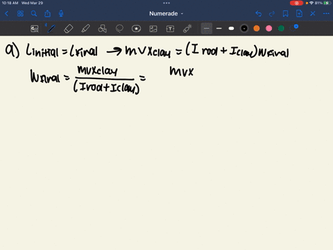Pick the pink pen color
Image resolution: width=333 pixels, height=250 pixels.
pyautogui.click(x=268, y=28)
